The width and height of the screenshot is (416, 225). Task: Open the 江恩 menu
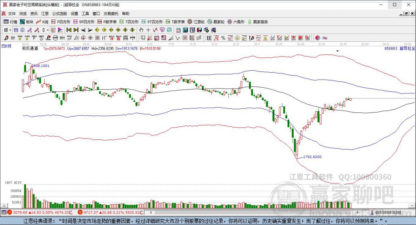(45, 13)
